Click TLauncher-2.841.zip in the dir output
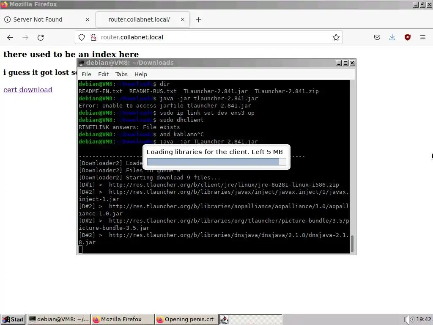 [286, 91]
